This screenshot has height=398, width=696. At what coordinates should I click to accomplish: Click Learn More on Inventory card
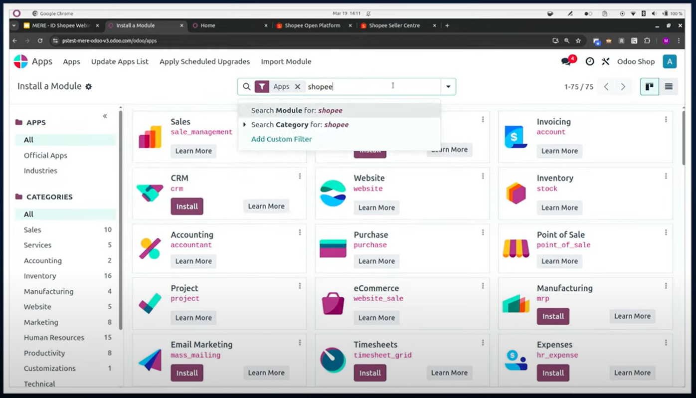point(559,207)
